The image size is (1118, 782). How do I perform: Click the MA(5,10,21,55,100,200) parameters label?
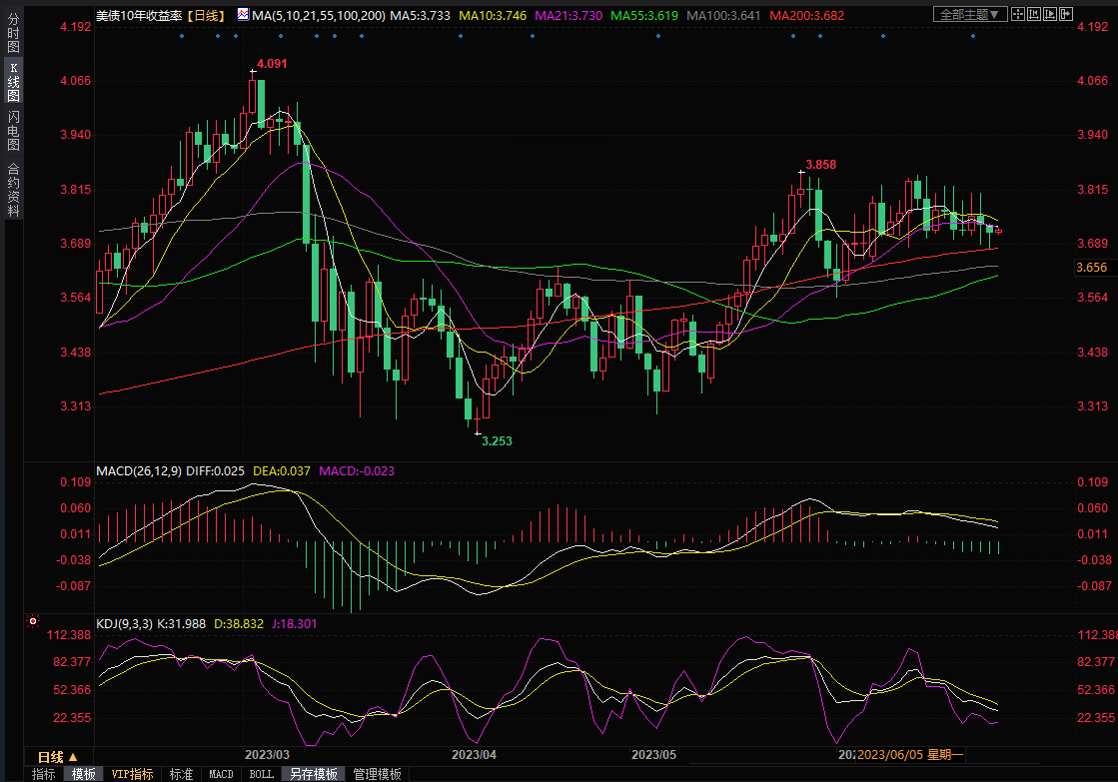(319, 15)
